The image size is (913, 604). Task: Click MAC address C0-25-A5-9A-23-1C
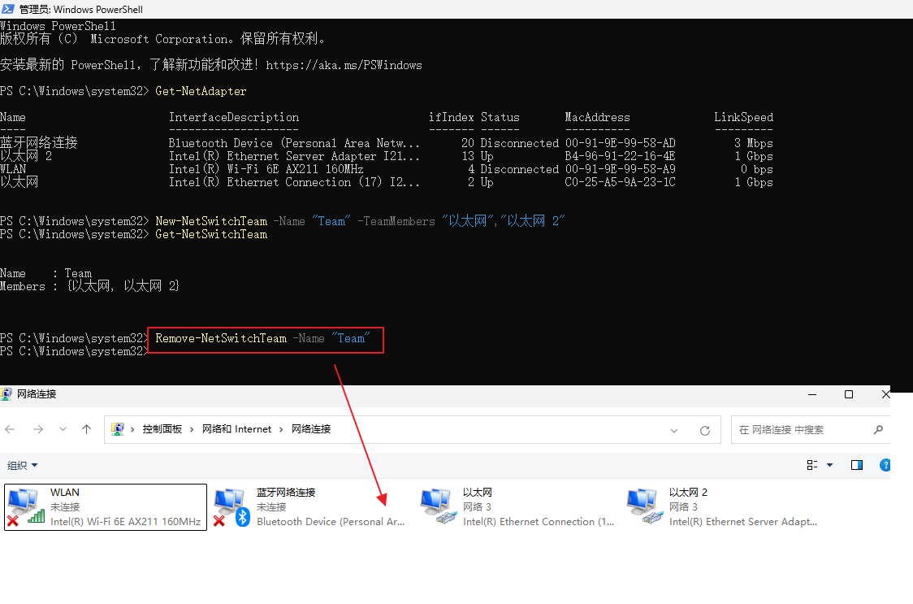click(x=620, y=182)
